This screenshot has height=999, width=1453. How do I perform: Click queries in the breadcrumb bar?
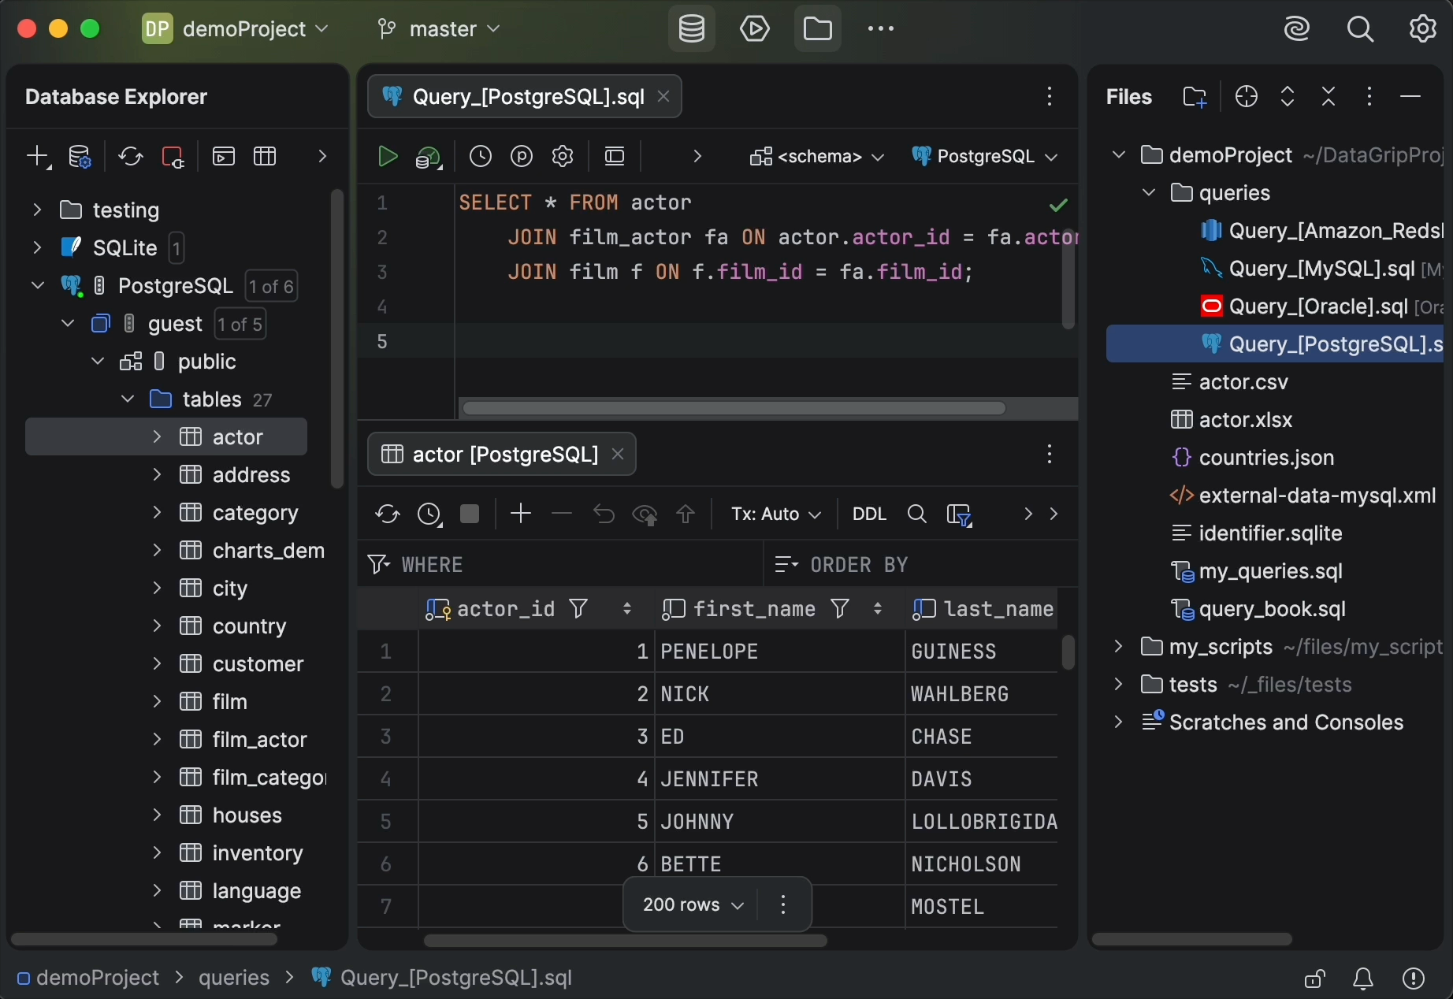tap(233, 978)
